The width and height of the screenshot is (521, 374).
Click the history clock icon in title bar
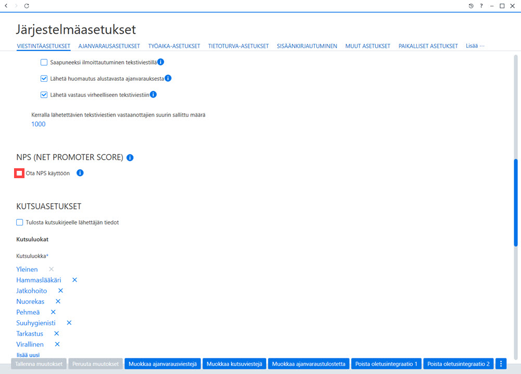[x=471, y=6]
